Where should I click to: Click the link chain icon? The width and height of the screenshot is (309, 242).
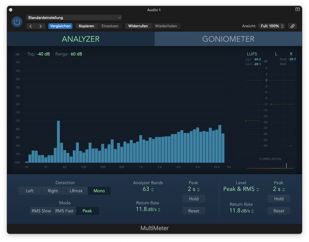(x=293, y=26)
